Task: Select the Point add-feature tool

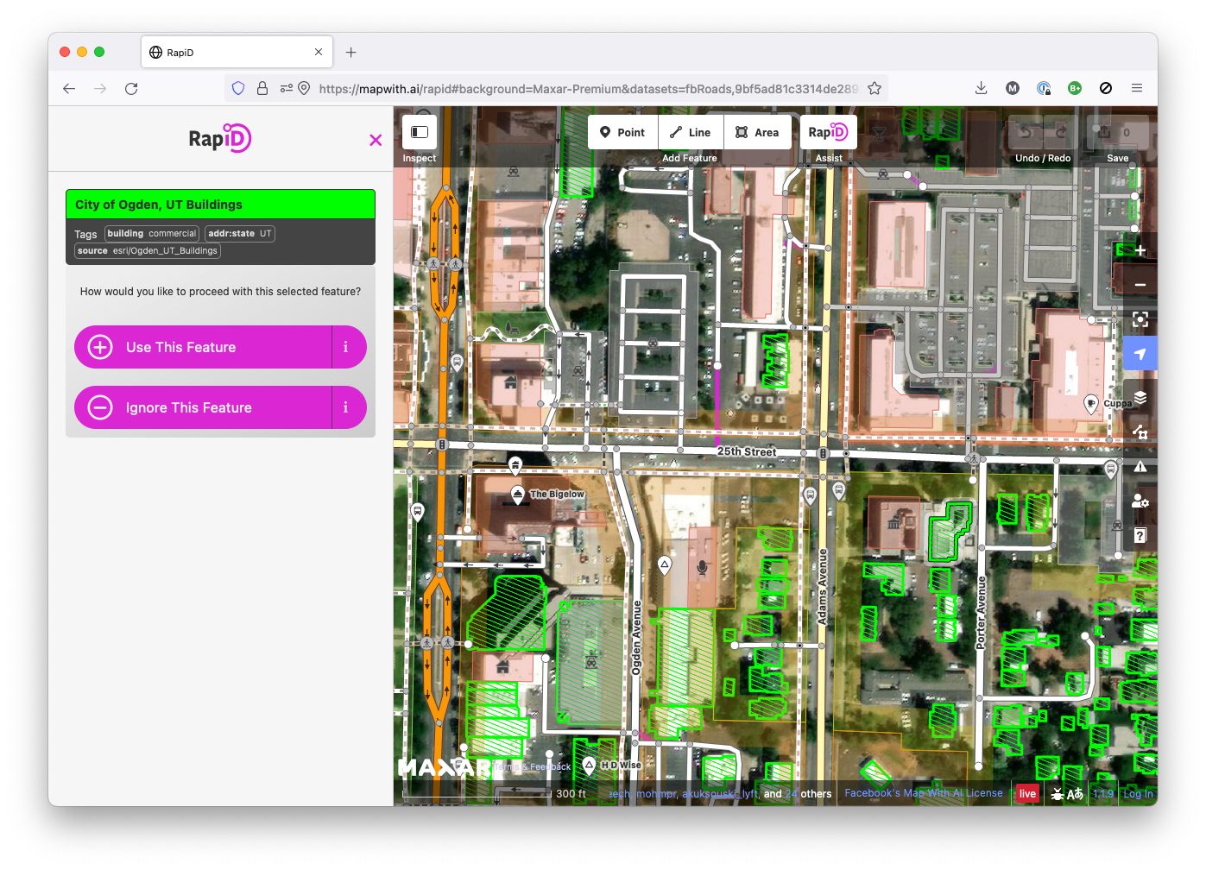Action: (x=623, y=132)
